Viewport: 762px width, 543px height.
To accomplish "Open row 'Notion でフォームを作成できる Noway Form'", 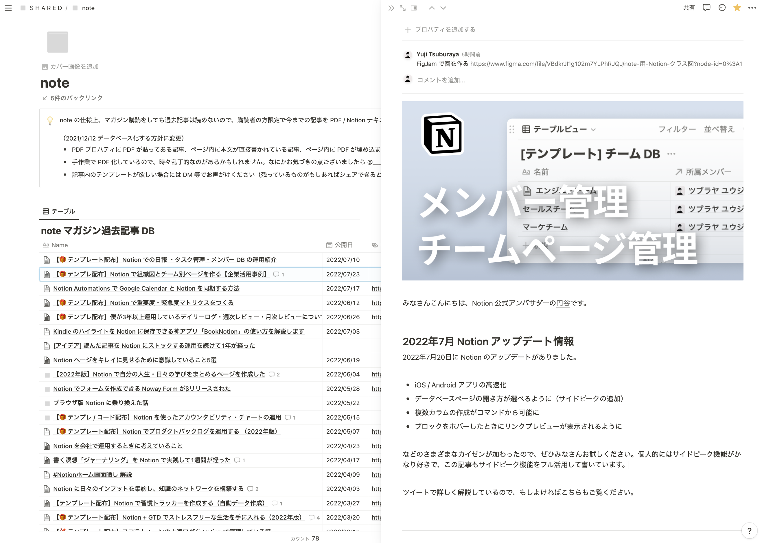I will click(x=142, y=389).
